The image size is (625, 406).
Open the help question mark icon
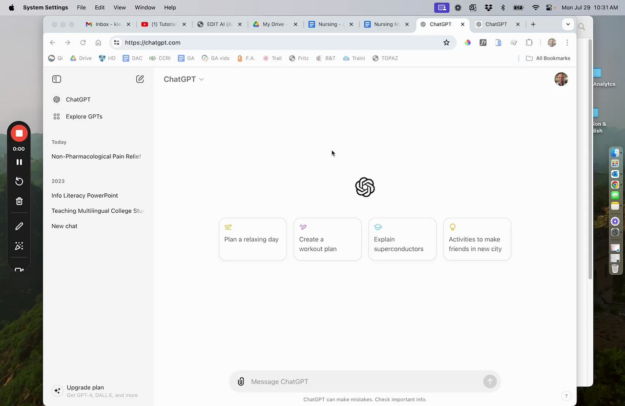coord(566,396)
